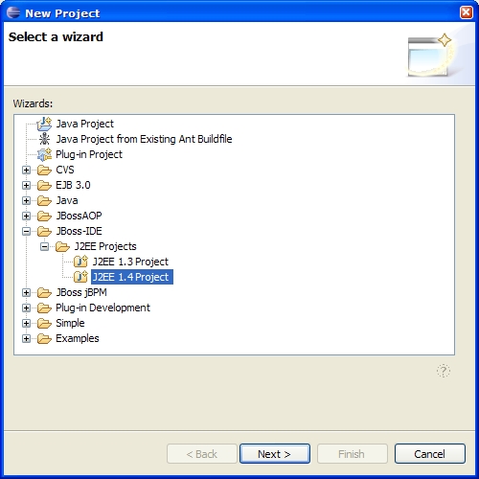The image size is (479, 479).
Task: Select the JBossAOP tree item
Action: [x=79, y=216]
